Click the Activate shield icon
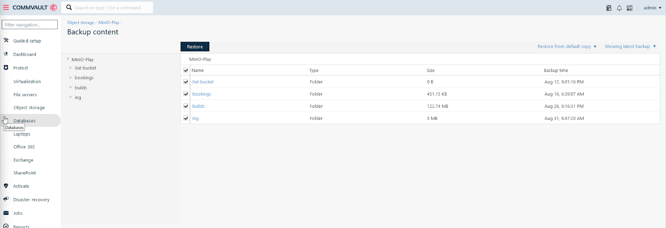The width and height of the screenshot is (666, 228). [x=6, y=186]
